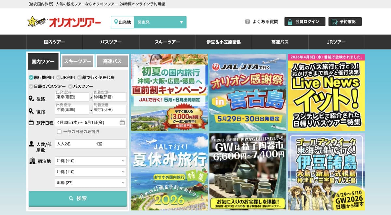This screenshot has width=391, height=215.
Task: Click the person icon beside 人数/部屋数
Action: tap(32, 144)
